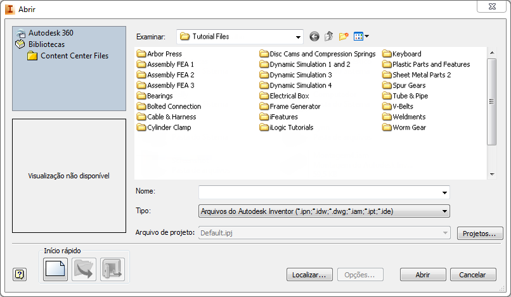Screen dimensions: 511x297
Task: Expand the Nome filename dropdown arrow
Action: [444, 192]
